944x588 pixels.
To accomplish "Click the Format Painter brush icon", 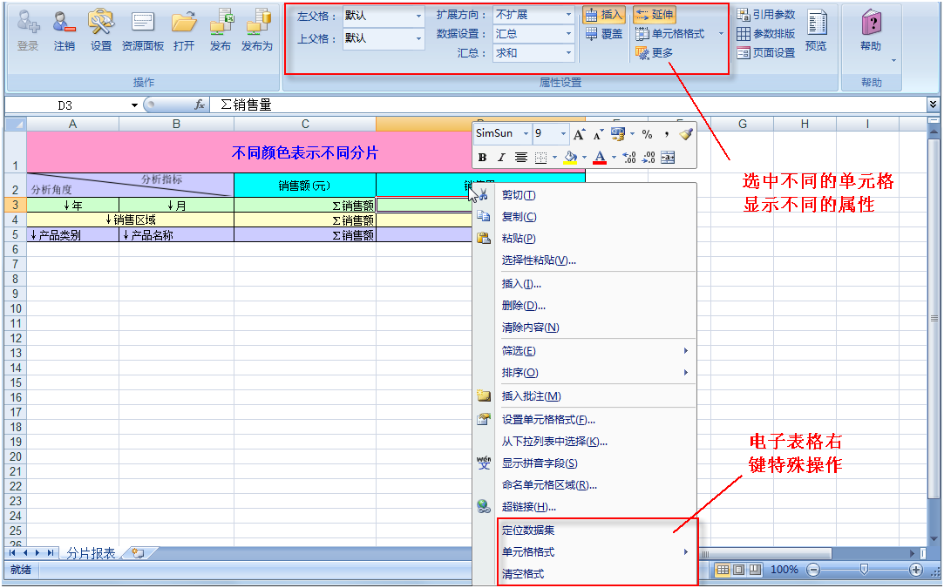I will (x=686, y=134).
